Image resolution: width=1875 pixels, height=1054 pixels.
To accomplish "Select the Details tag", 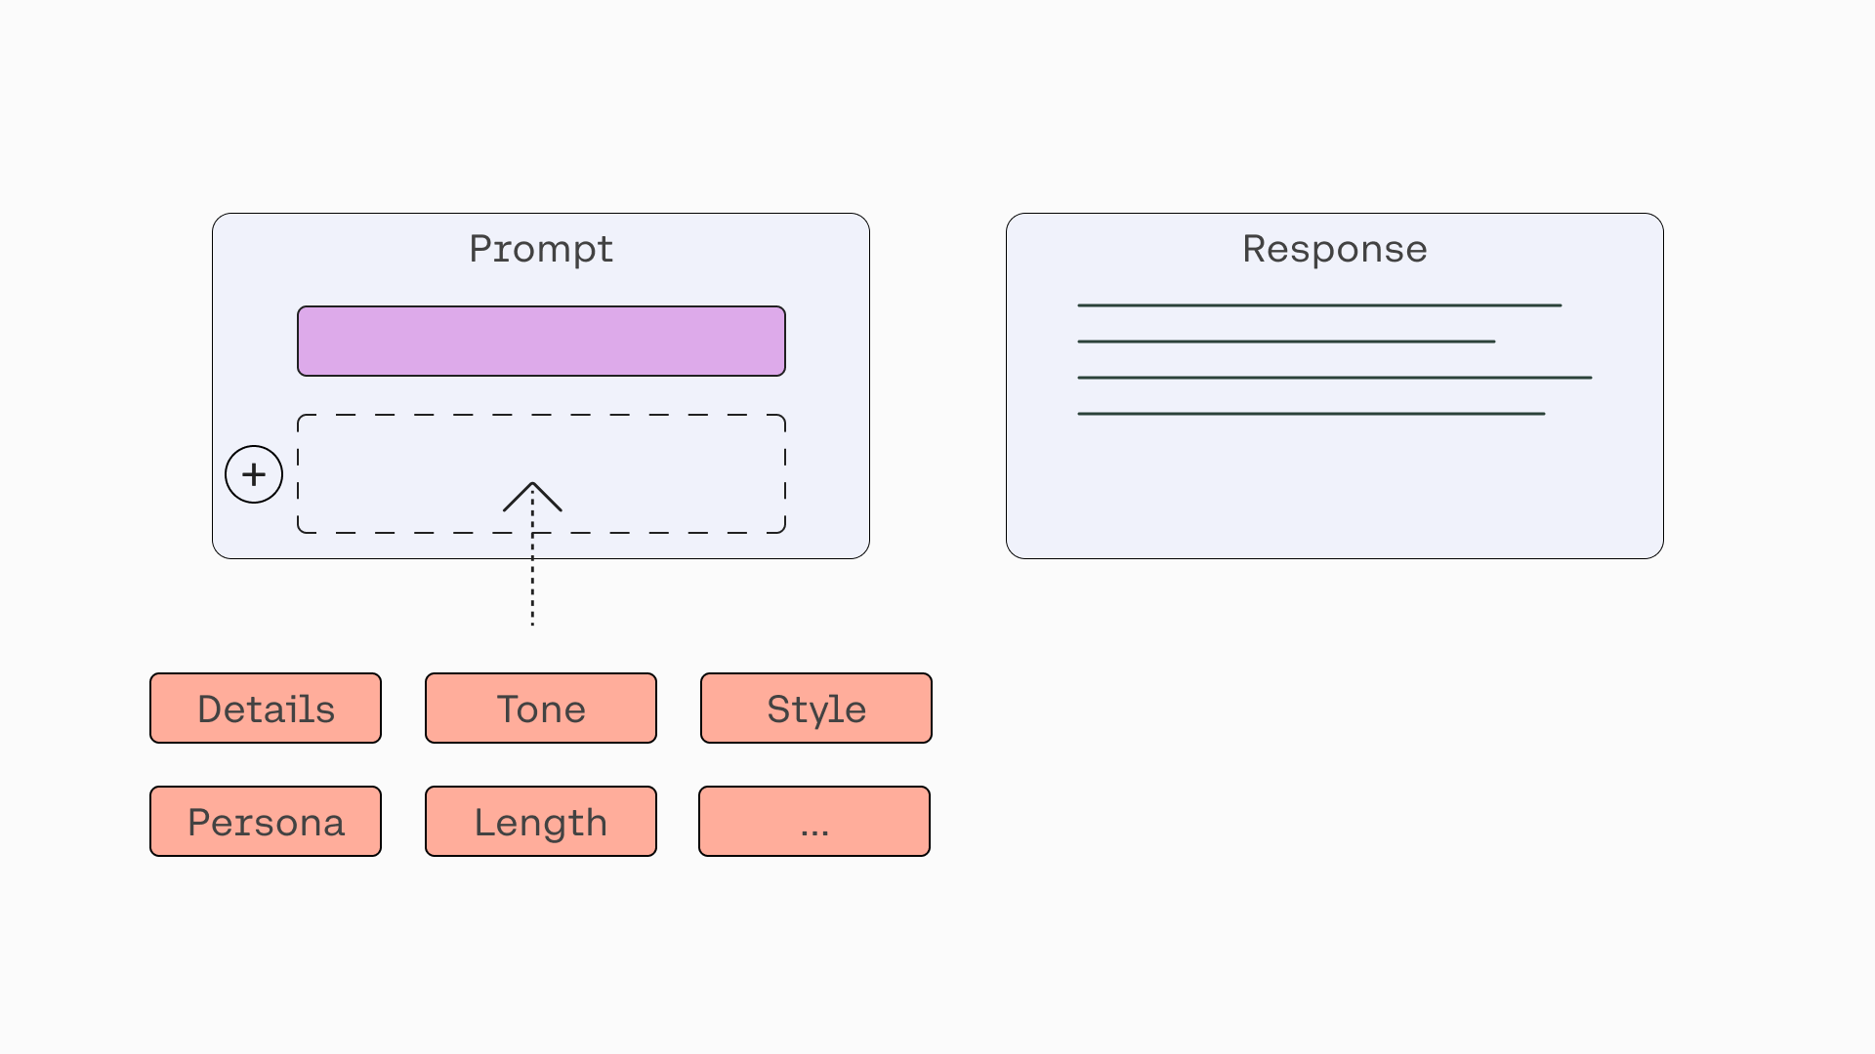I will pos(266,708).
